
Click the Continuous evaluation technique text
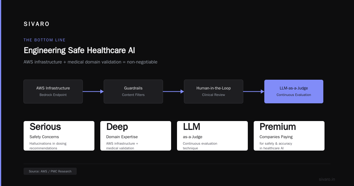(x=200, y=146)
